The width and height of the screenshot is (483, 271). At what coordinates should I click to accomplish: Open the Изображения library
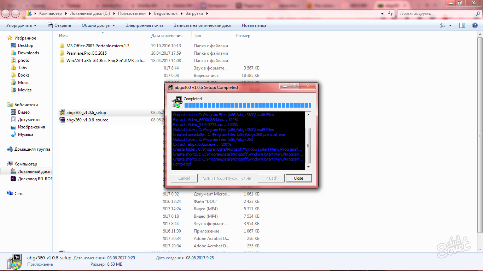(31, 127)
